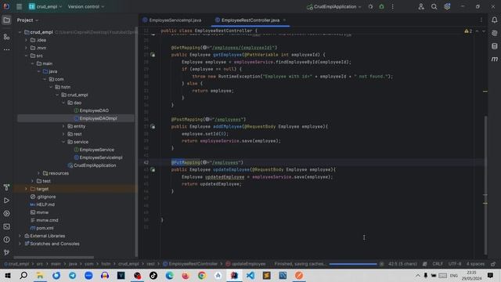Screen dimensions: 501x282
Task: Change 4 spaces indent setting
Action: (x=475, y=264)
